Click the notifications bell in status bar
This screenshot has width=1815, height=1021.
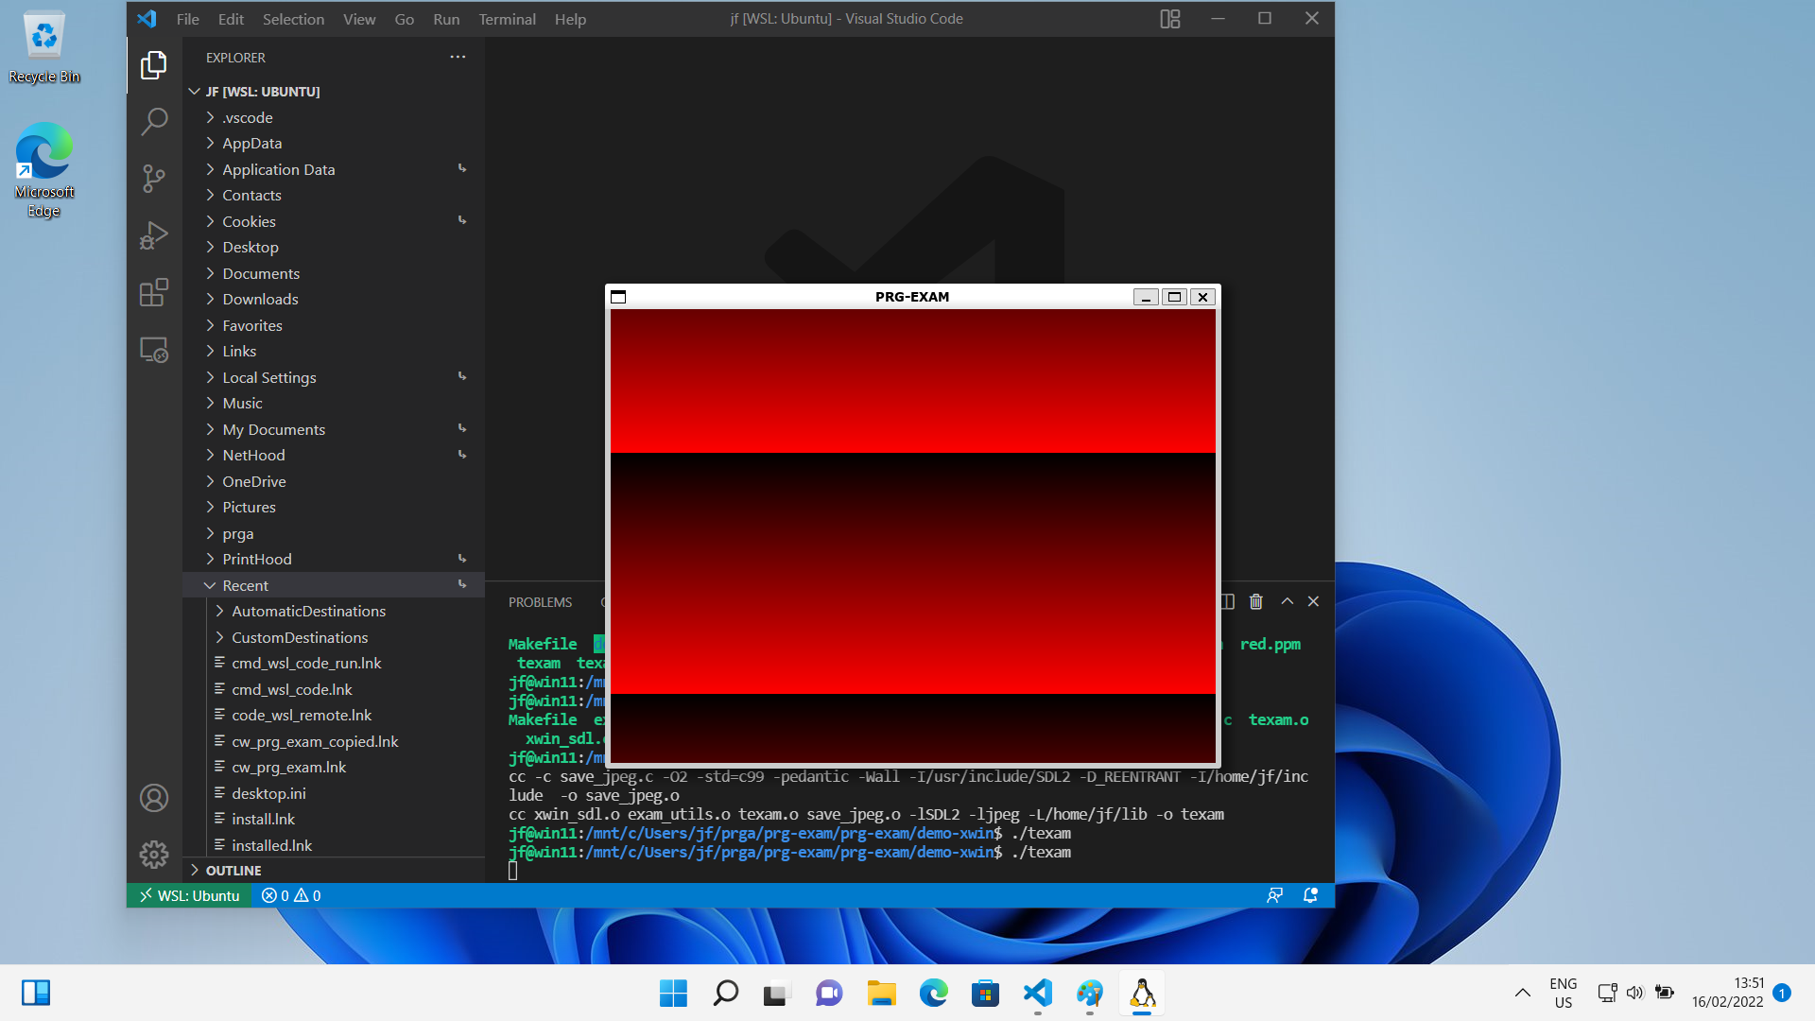(1310, 895)
